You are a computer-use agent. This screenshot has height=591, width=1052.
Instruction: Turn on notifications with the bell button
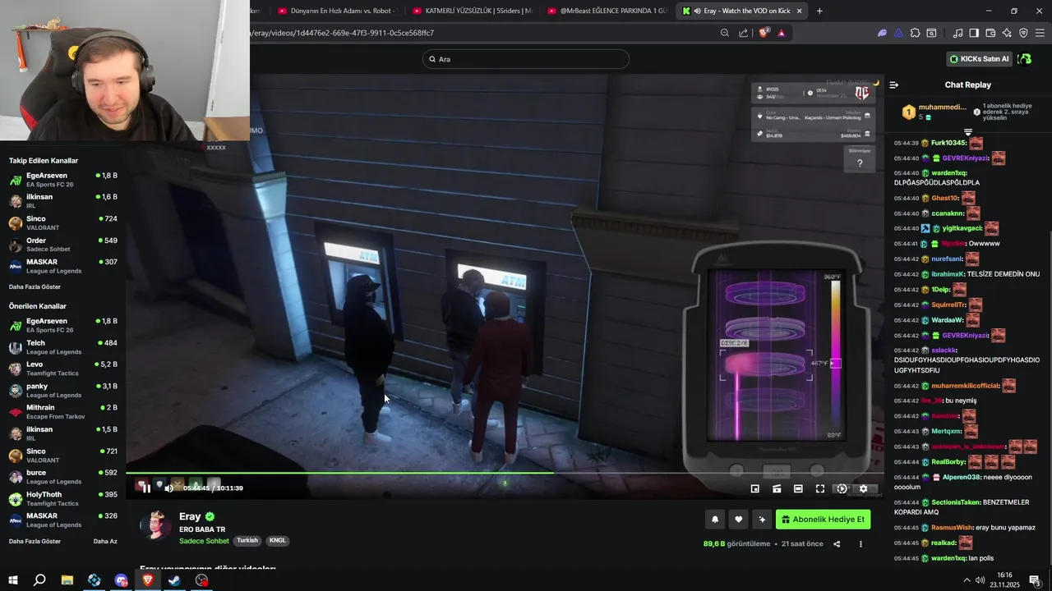coord(715,519)
